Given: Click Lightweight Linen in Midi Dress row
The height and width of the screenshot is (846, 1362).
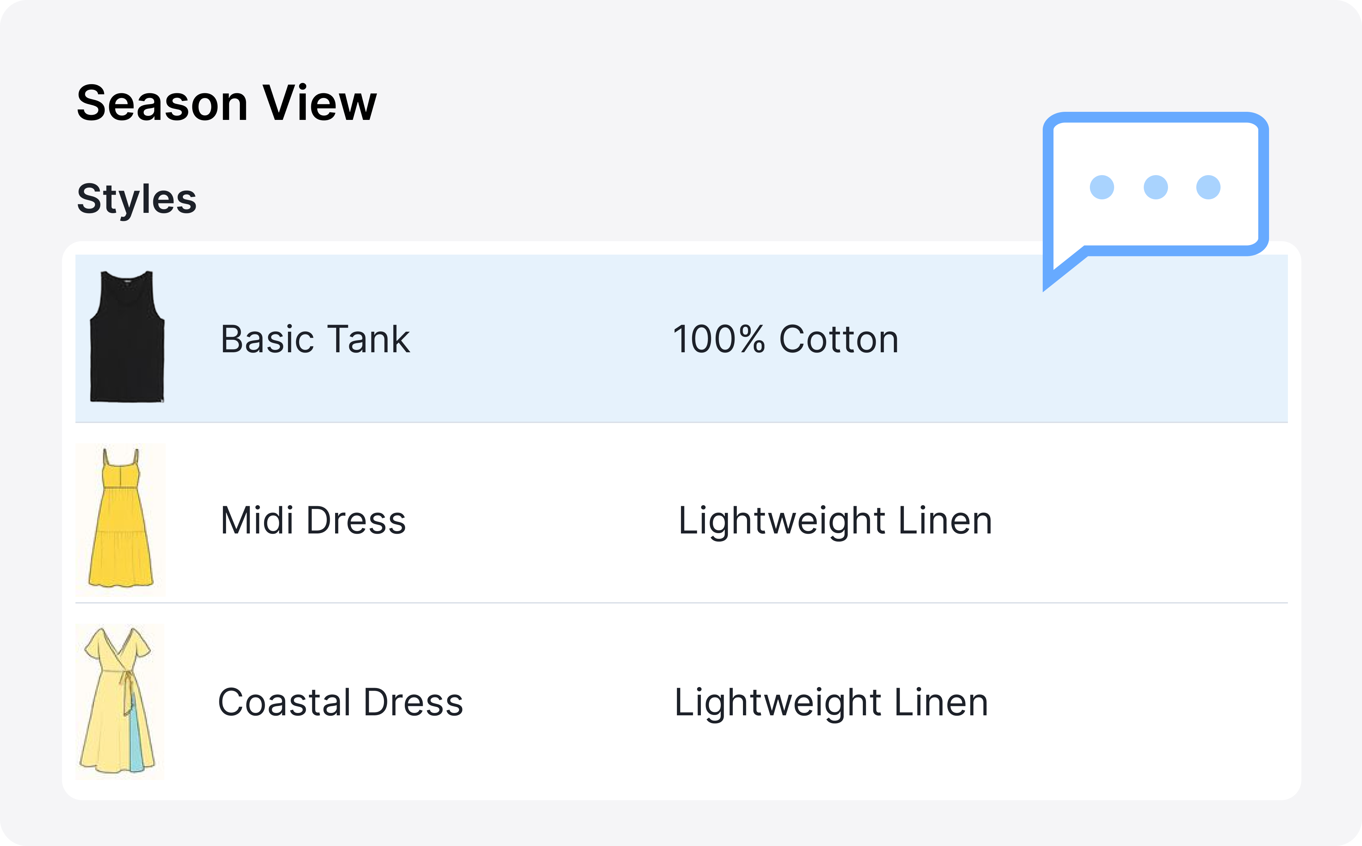Looking at the screenshot, I should point(835,520).
